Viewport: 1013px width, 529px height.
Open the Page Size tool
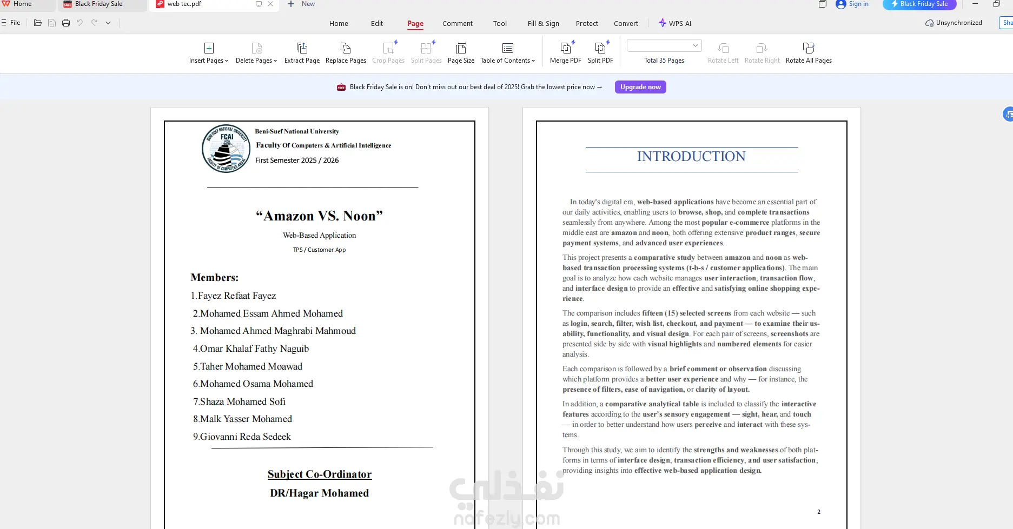pos(461,53)
